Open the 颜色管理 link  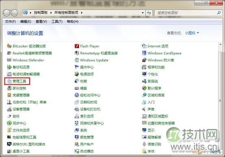[x=87, y=137]
